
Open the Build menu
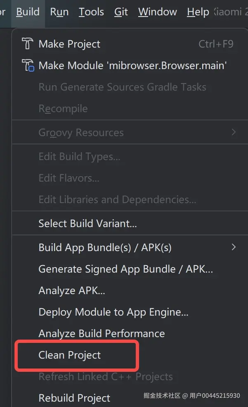(x=28, y=12)
